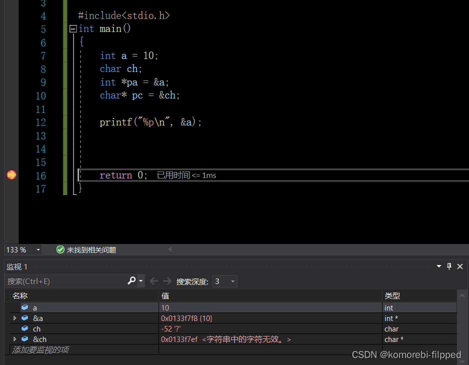469x365 pixels.
Task: Expand the &a watch entry
Action: tap(14, 318)
